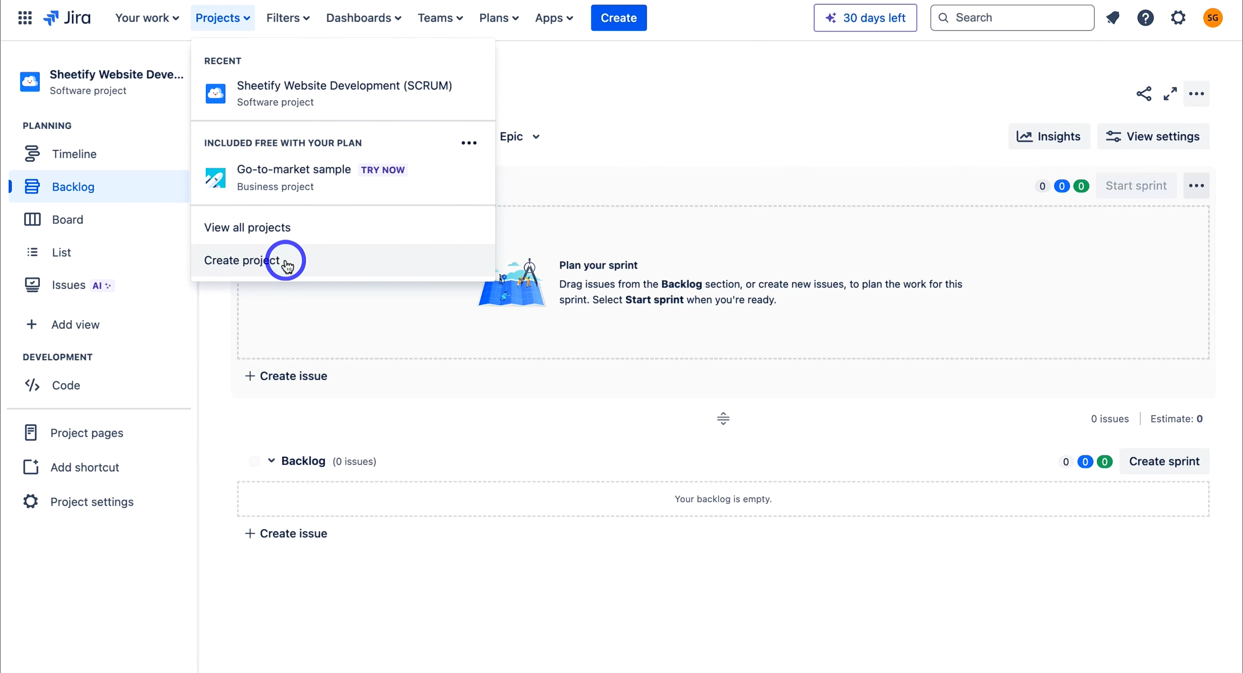Open View settings
Image resolution: width=1243 pixels, height=673 pixels.
(x=1153, y=137)
